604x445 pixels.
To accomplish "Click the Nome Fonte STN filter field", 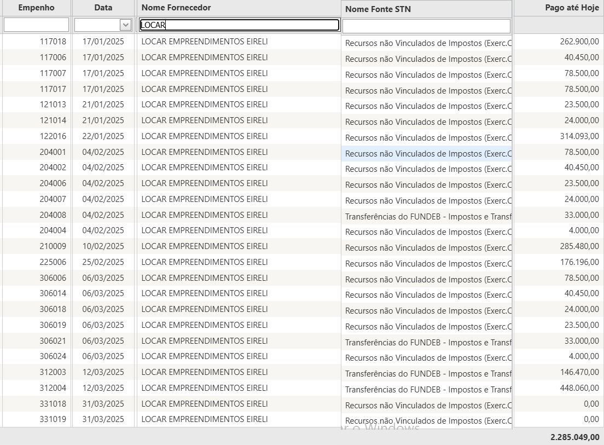I will 426,26.
